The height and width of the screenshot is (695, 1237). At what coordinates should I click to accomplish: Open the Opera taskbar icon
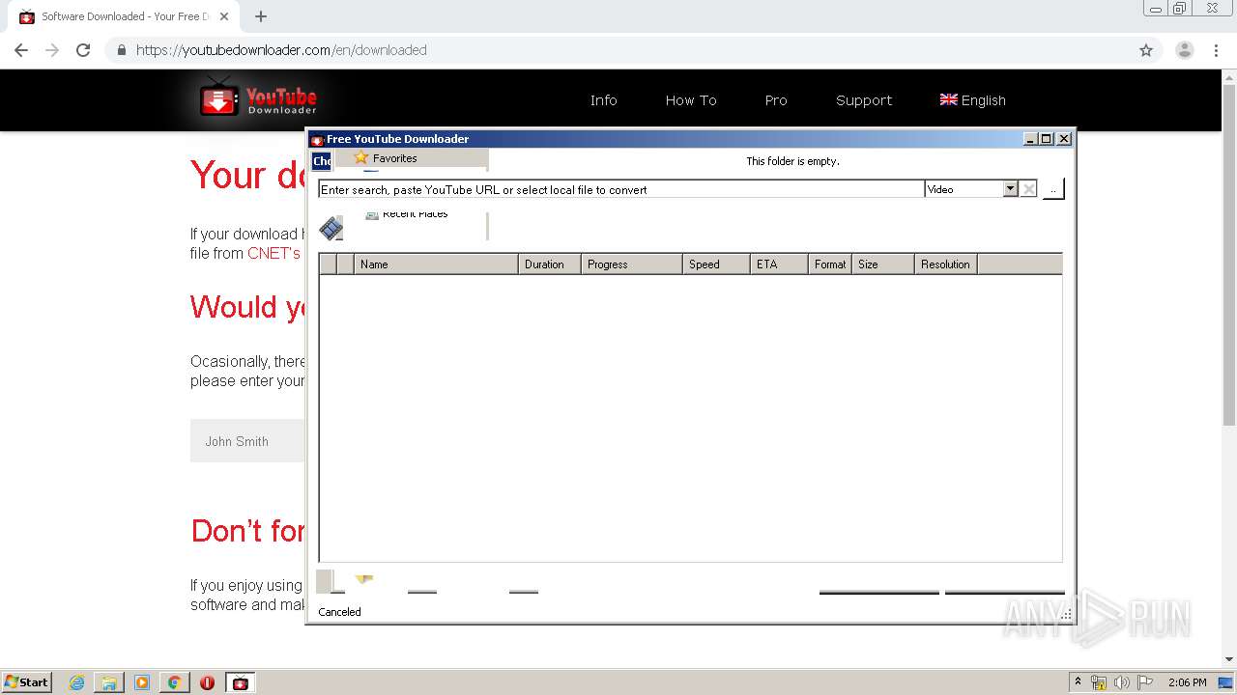click(207, 682)
